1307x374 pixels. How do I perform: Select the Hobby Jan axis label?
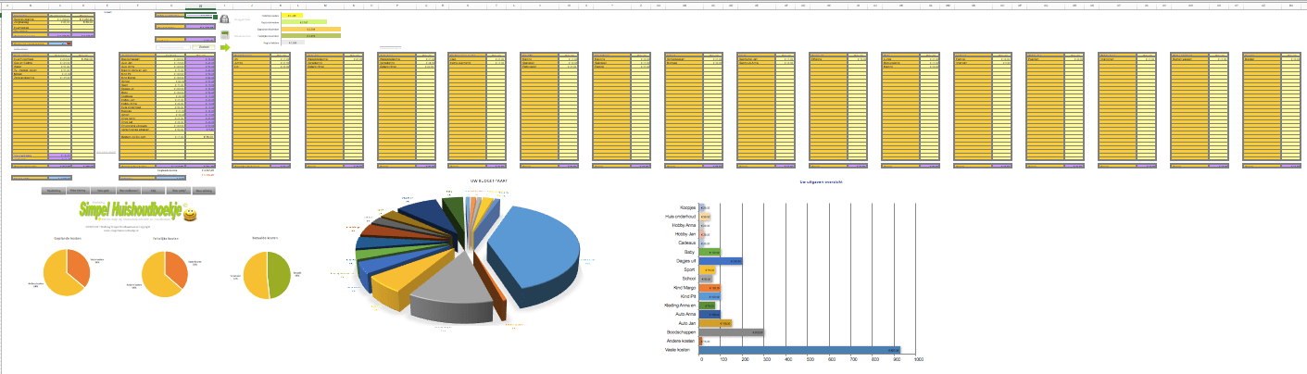coord(685,234)
